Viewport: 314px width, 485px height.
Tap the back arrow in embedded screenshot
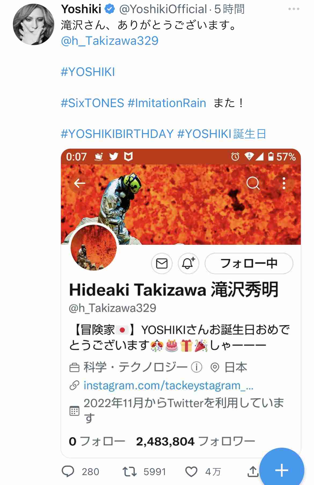80,183
